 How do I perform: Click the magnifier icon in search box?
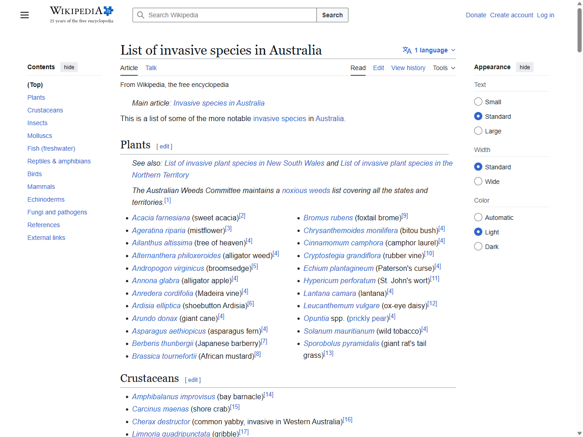pyautogui.click(x=141, y=15)
